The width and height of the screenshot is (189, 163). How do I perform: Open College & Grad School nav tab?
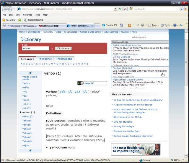pos(91,32)
